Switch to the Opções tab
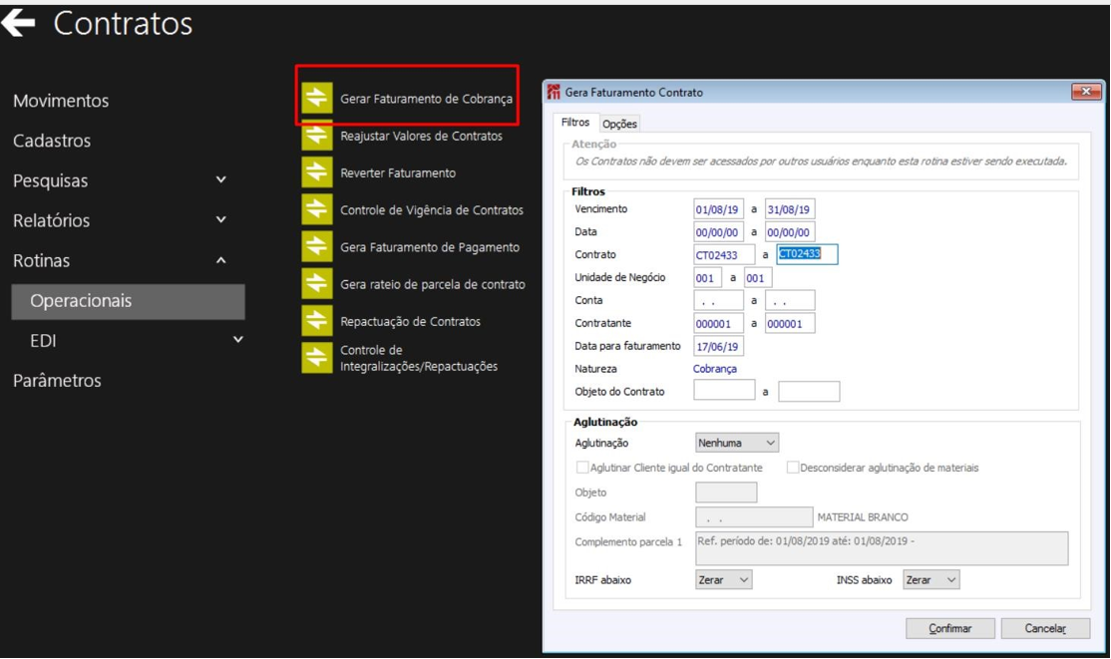The height and width of the screenshot is (659, 1111). [619, 124]
